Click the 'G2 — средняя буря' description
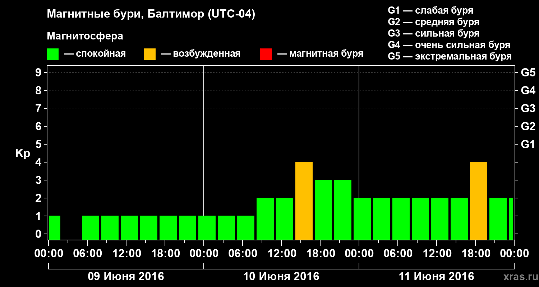Image resolution: width=539 pixels, height=287 pixels. pos(434,22)
